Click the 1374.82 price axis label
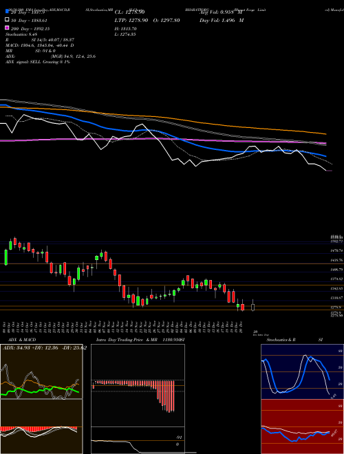The height and width of the screenshot is (454, 344). coord(337,279)
